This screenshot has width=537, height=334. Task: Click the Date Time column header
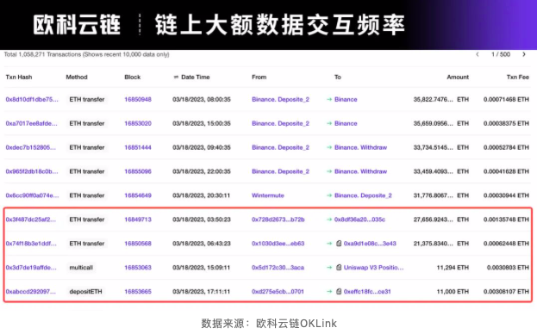pyautogui.click(x=195, y=77)
